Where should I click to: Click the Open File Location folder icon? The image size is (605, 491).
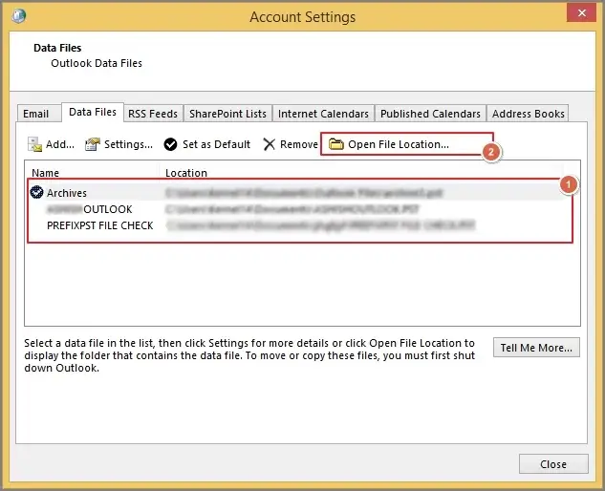coord(336,144)
